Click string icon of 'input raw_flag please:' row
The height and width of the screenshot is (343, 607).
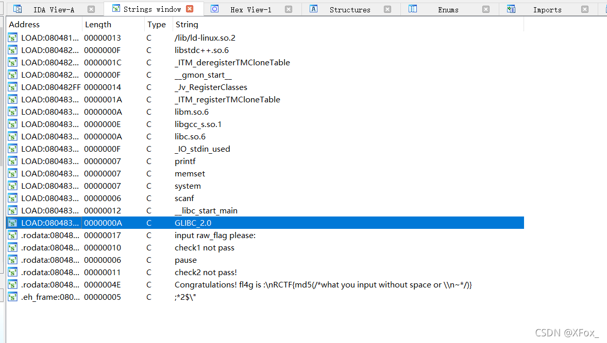[x=13, y=236]
